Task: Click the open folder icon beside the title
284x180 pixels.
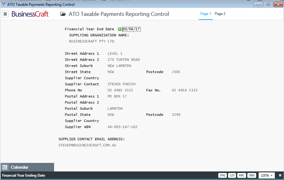Action: tap(63, 14)
